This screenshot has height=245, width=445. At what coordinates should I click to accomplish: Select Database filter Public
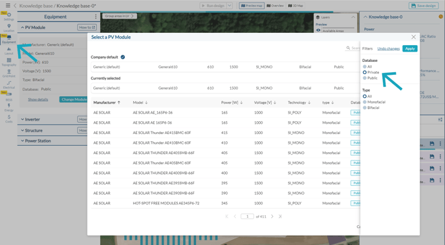365,78
